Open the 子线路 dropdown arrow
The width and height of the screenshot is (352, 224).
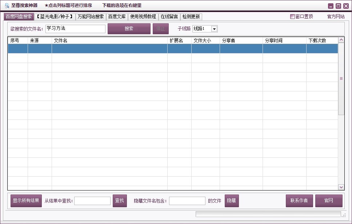[x=214, y=29]
